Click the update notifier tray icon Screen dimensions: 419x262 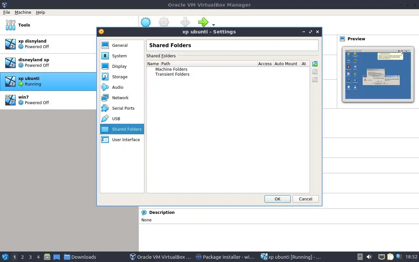pos(398,256)
